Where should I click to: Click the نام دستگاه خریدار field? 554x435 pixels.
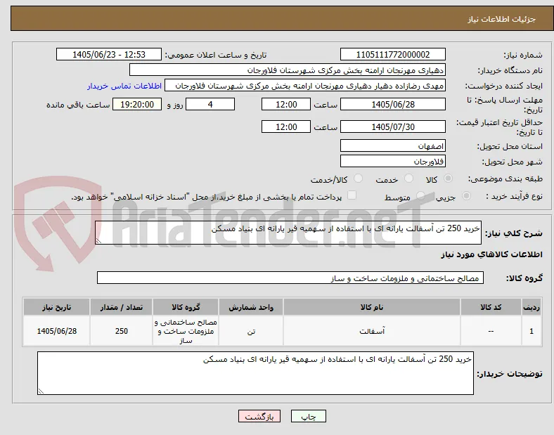coord(288,70)
